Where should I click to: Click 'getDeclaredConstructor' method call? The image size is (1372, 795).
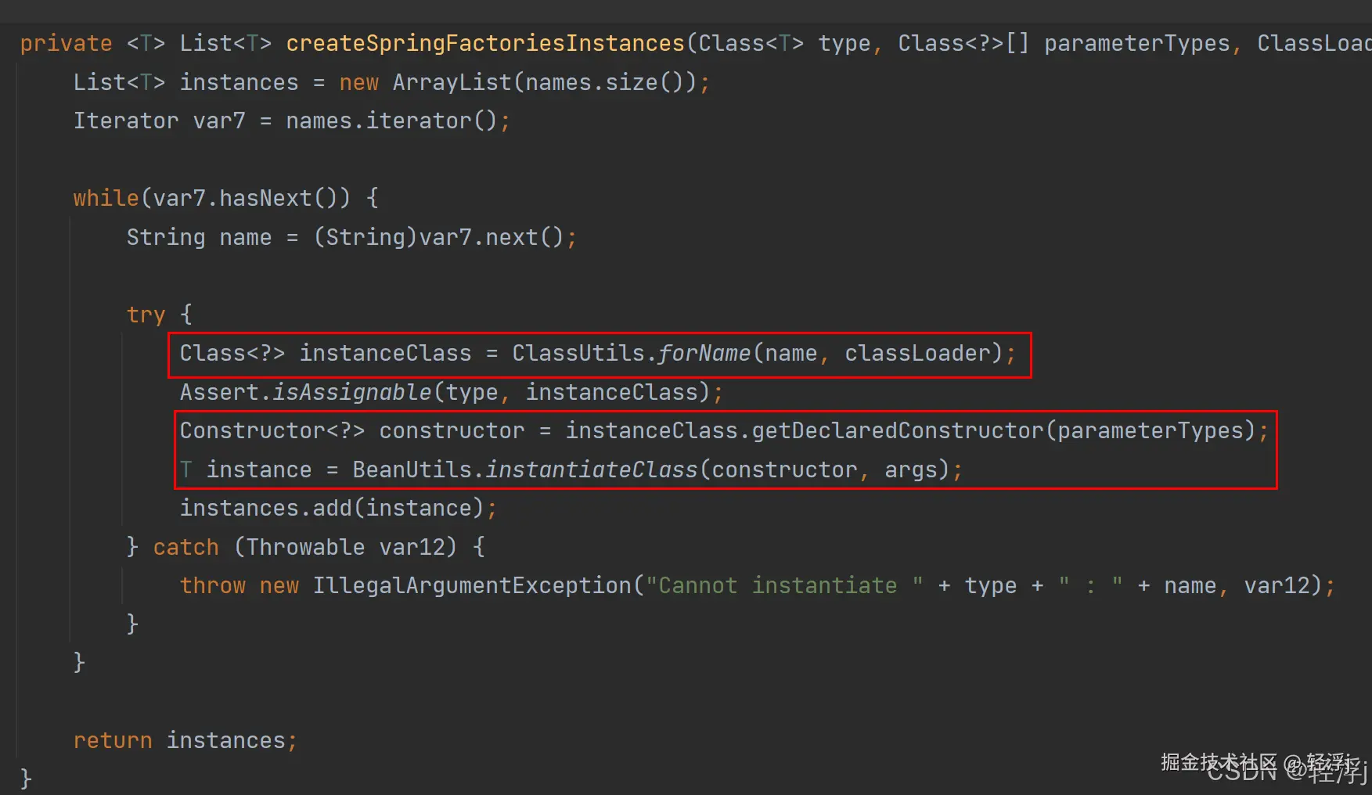tap(898, 430)
